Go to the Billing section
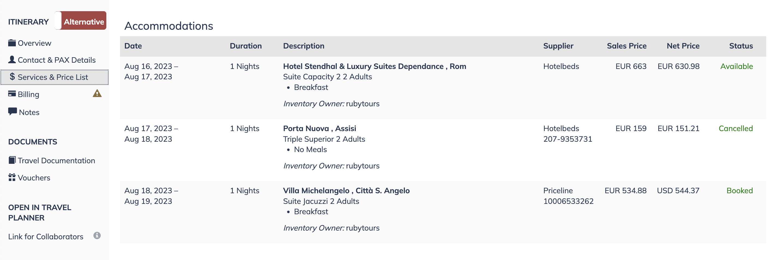The image size is (776, 260). pos(29,94)
